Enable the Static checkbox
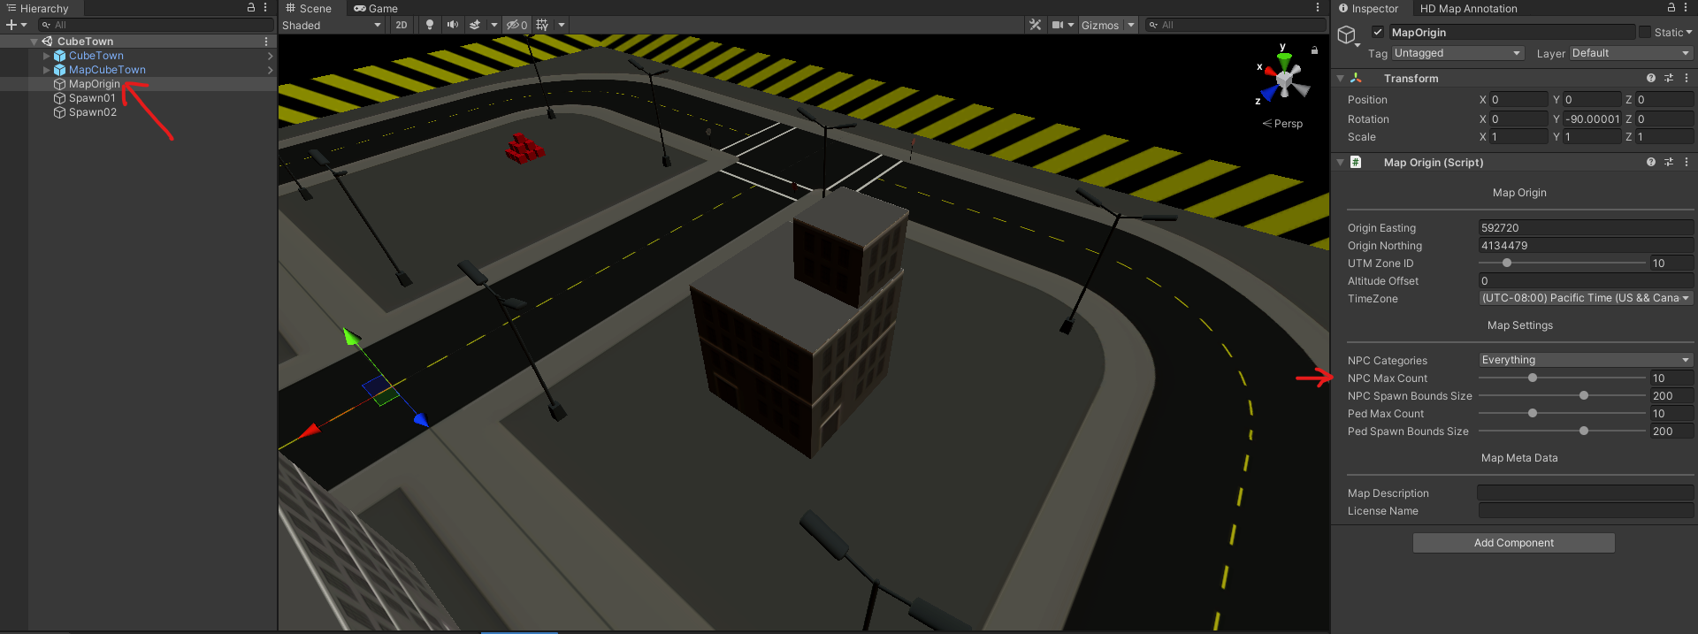The height and width of the screenshot is (634, 1698). pos(1645,33)
